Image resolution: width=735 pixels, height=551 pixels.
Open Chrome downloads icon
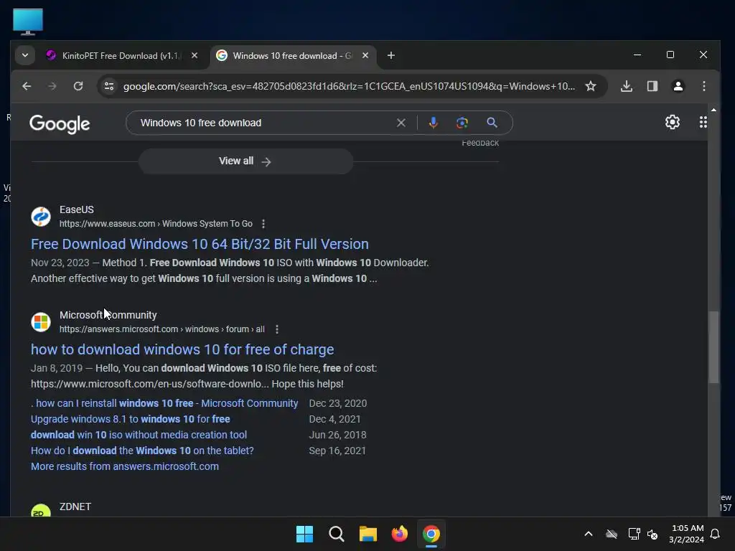click(626, 86)
